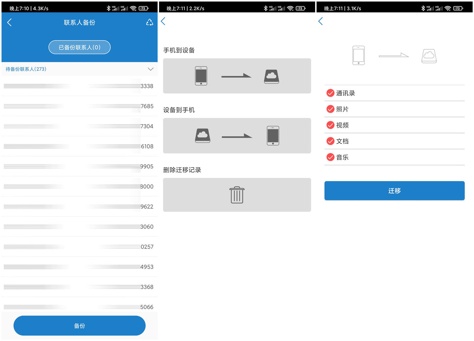Select contact row ending 8000
The height and width of the screenshot is (341, 474).
(x=79, y=186)
